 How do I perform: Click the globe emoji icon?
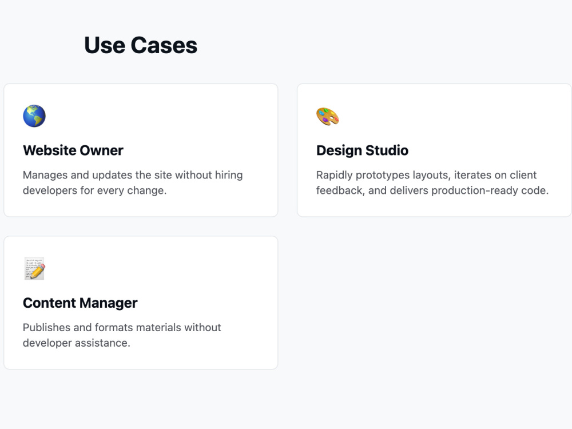[34, 116]
